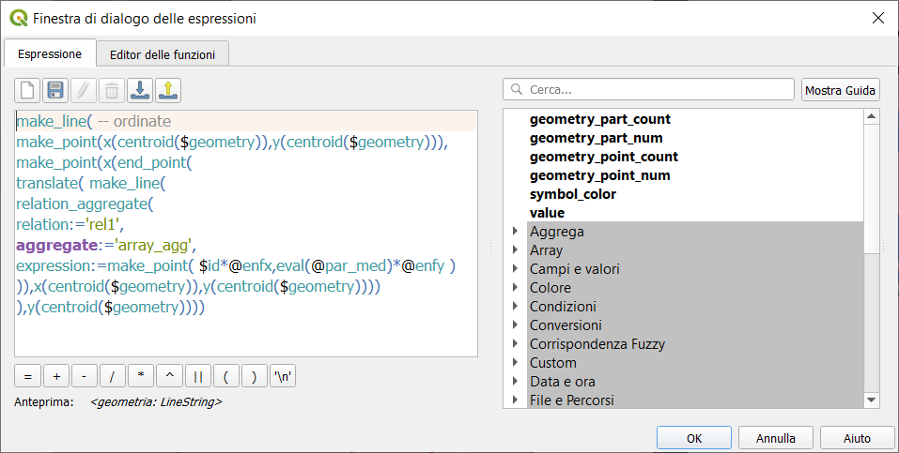Insert the multiplication asterisk operator

pos(140,376)
